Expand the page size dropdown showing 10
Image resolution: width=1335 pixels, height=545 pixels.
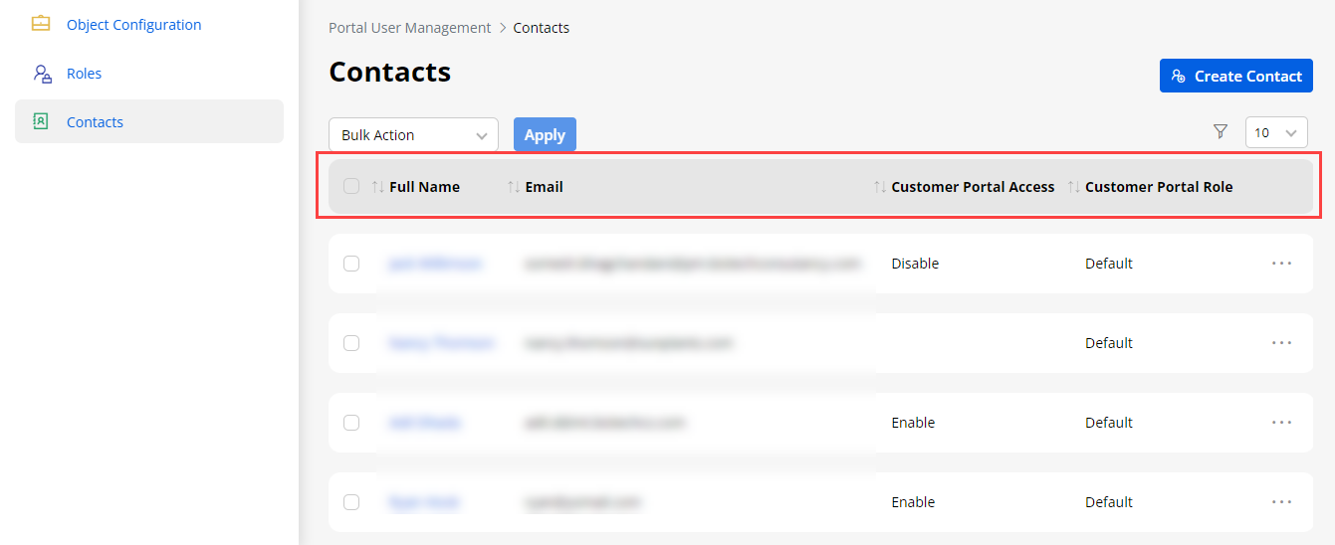tap(1276, 132)
